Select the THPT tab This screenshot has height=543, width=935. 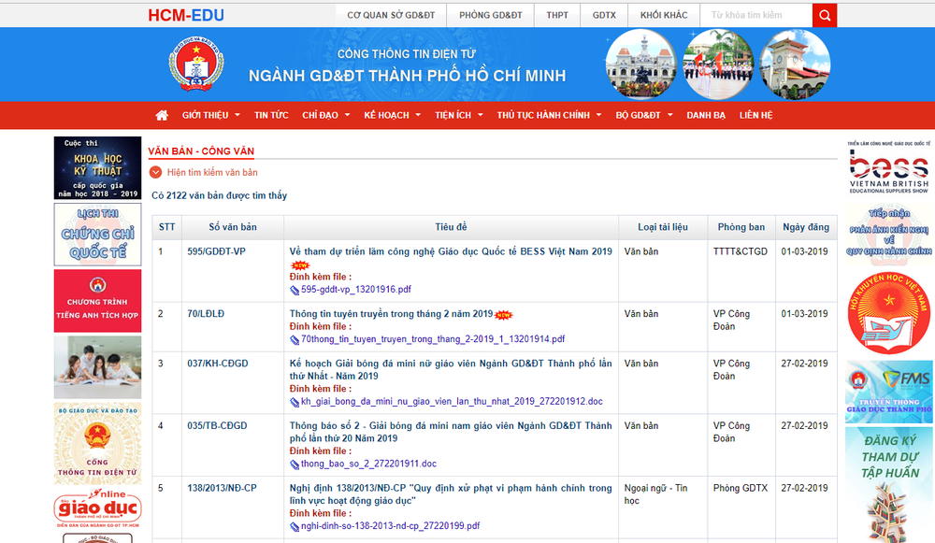point(557,16)
